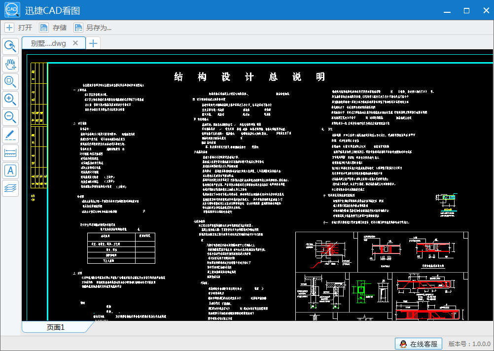Click the 打开 label in toolbar
494x351 pixels.
(x=25, y=28)
